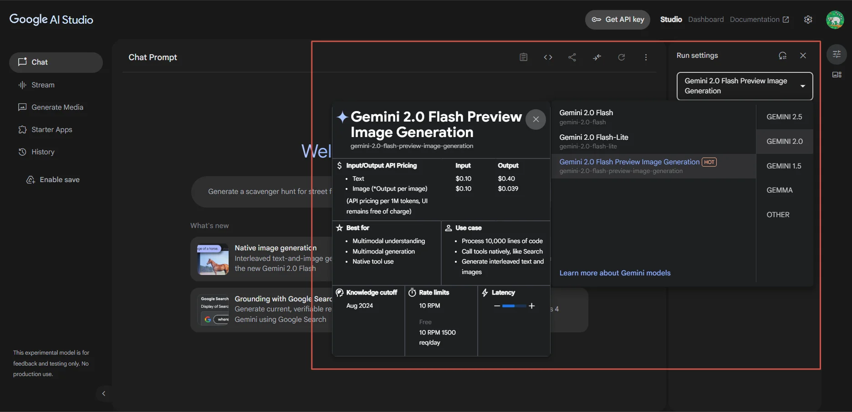The width and height of the screenshot is (852, 412).
Task: Switch to the OTHER category tab
Action: pyautogui.click(x=785, y=215)
